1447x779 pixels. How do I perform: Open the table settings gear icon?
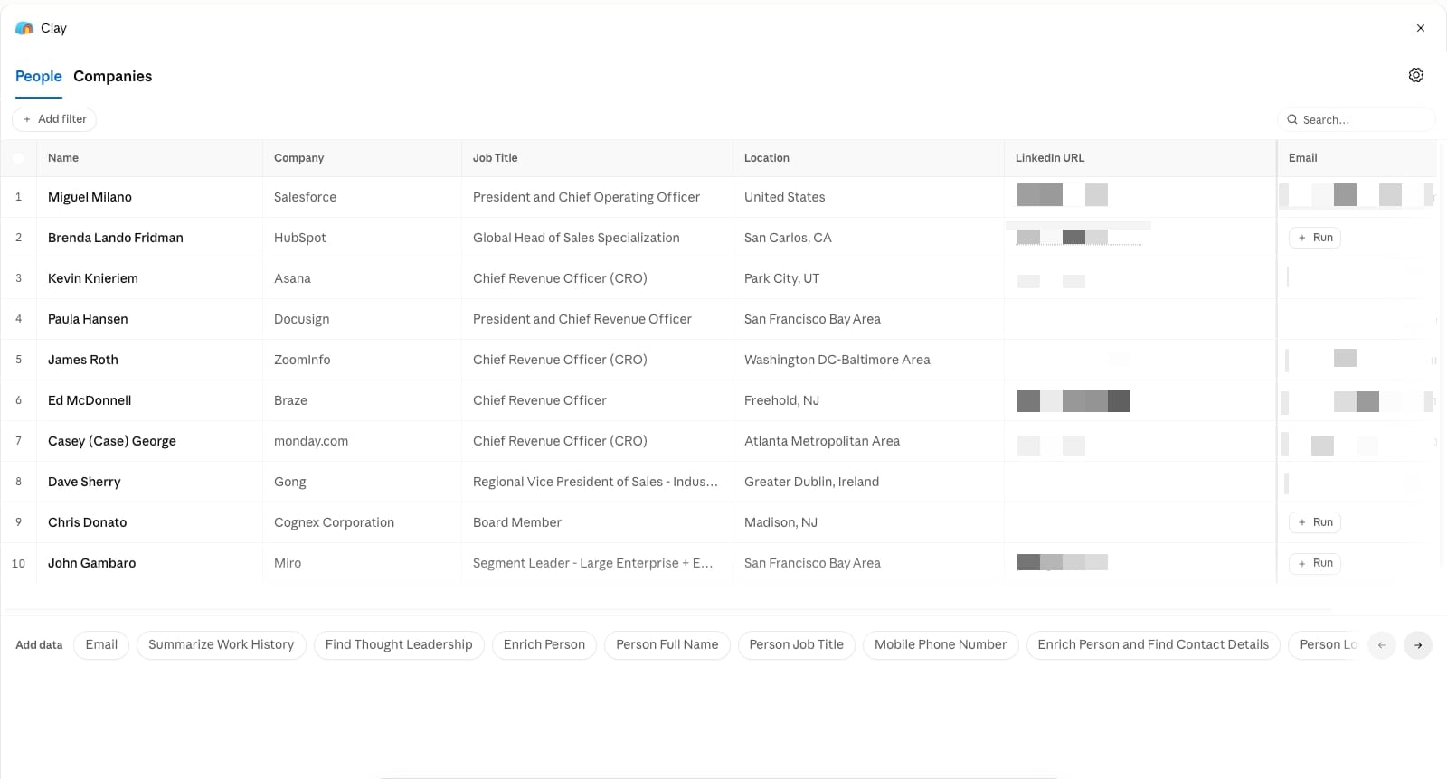(x=1416, y=75)
